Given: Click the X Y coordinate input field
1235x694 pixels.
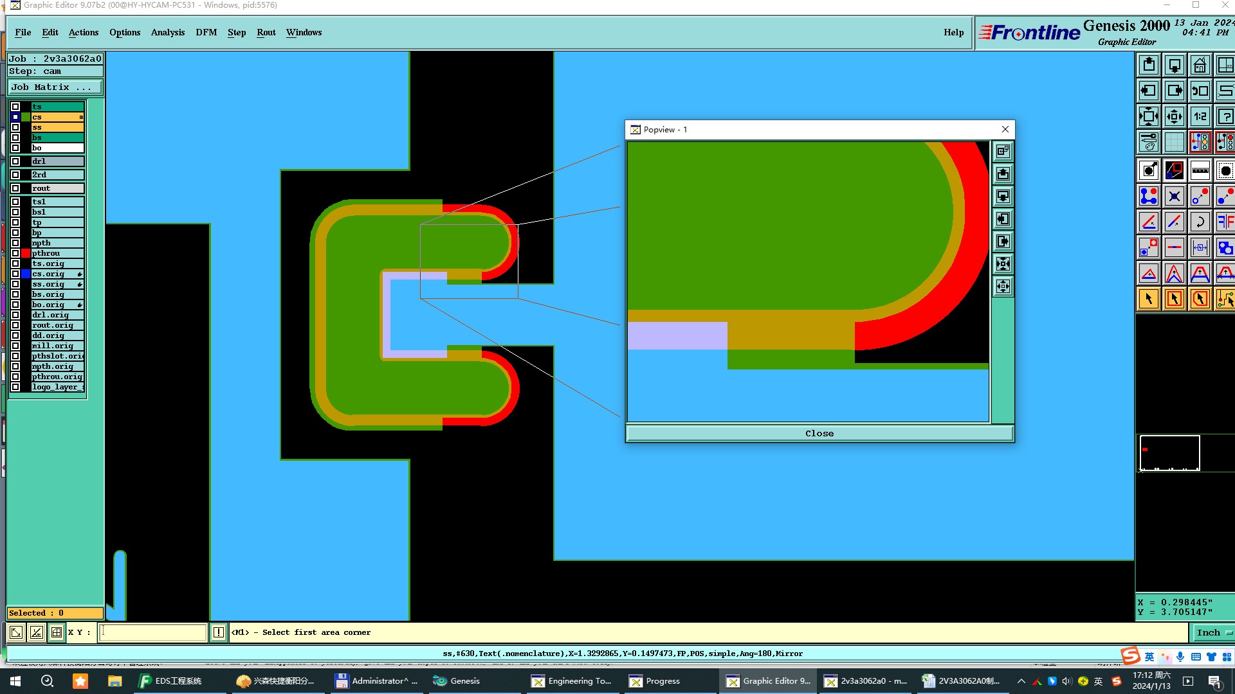Looking at the screenshot, I should pos(153,632).
